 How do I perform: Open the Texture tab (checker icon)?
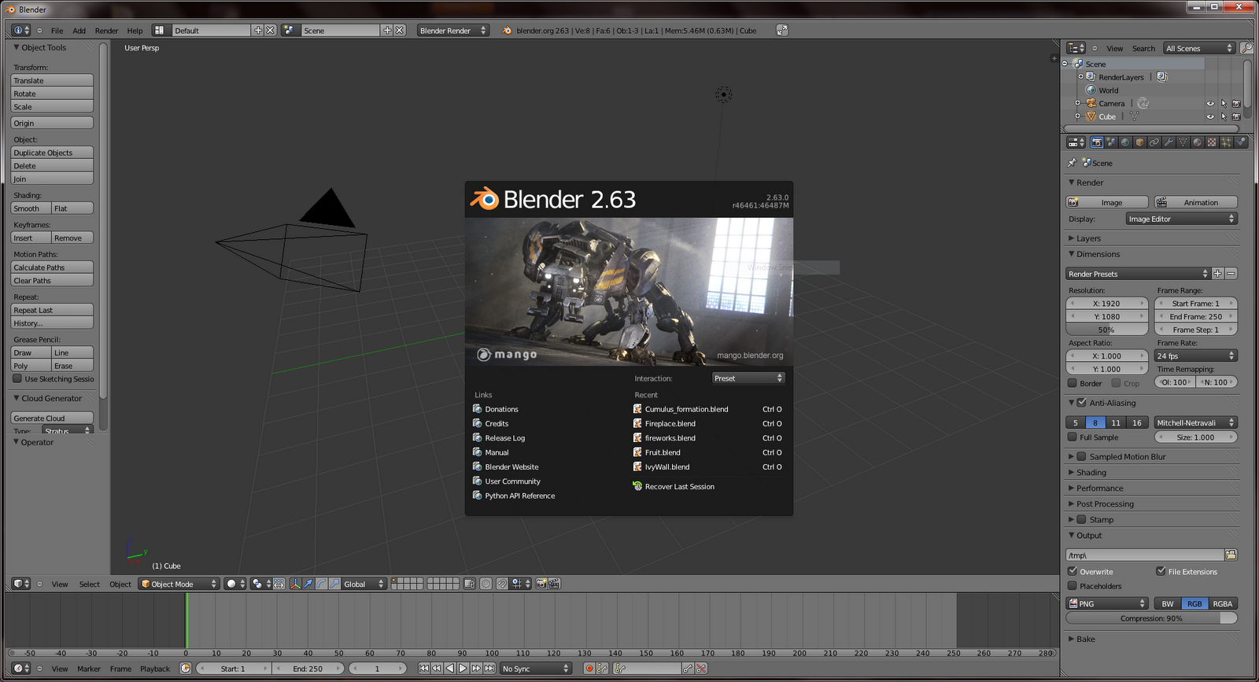(x=1212, y=142)
